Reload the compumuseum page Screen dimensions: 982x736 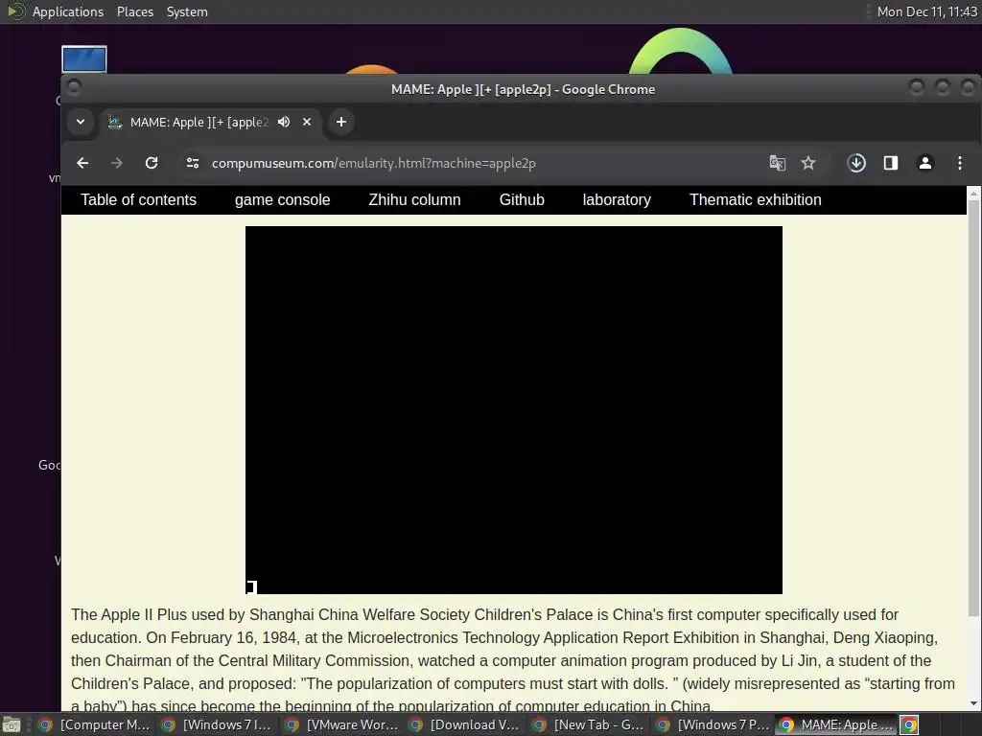point(152,163)
